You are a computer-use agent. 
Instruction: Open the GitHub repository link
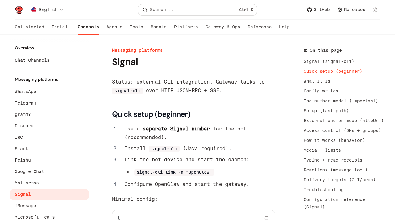(318, 10)
